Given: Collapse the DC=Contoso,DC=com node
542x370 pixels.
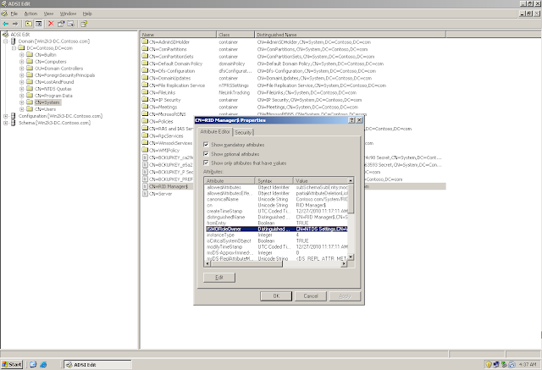Looking at the screenshot, I should pyautogui.click(x=14, y=48).
